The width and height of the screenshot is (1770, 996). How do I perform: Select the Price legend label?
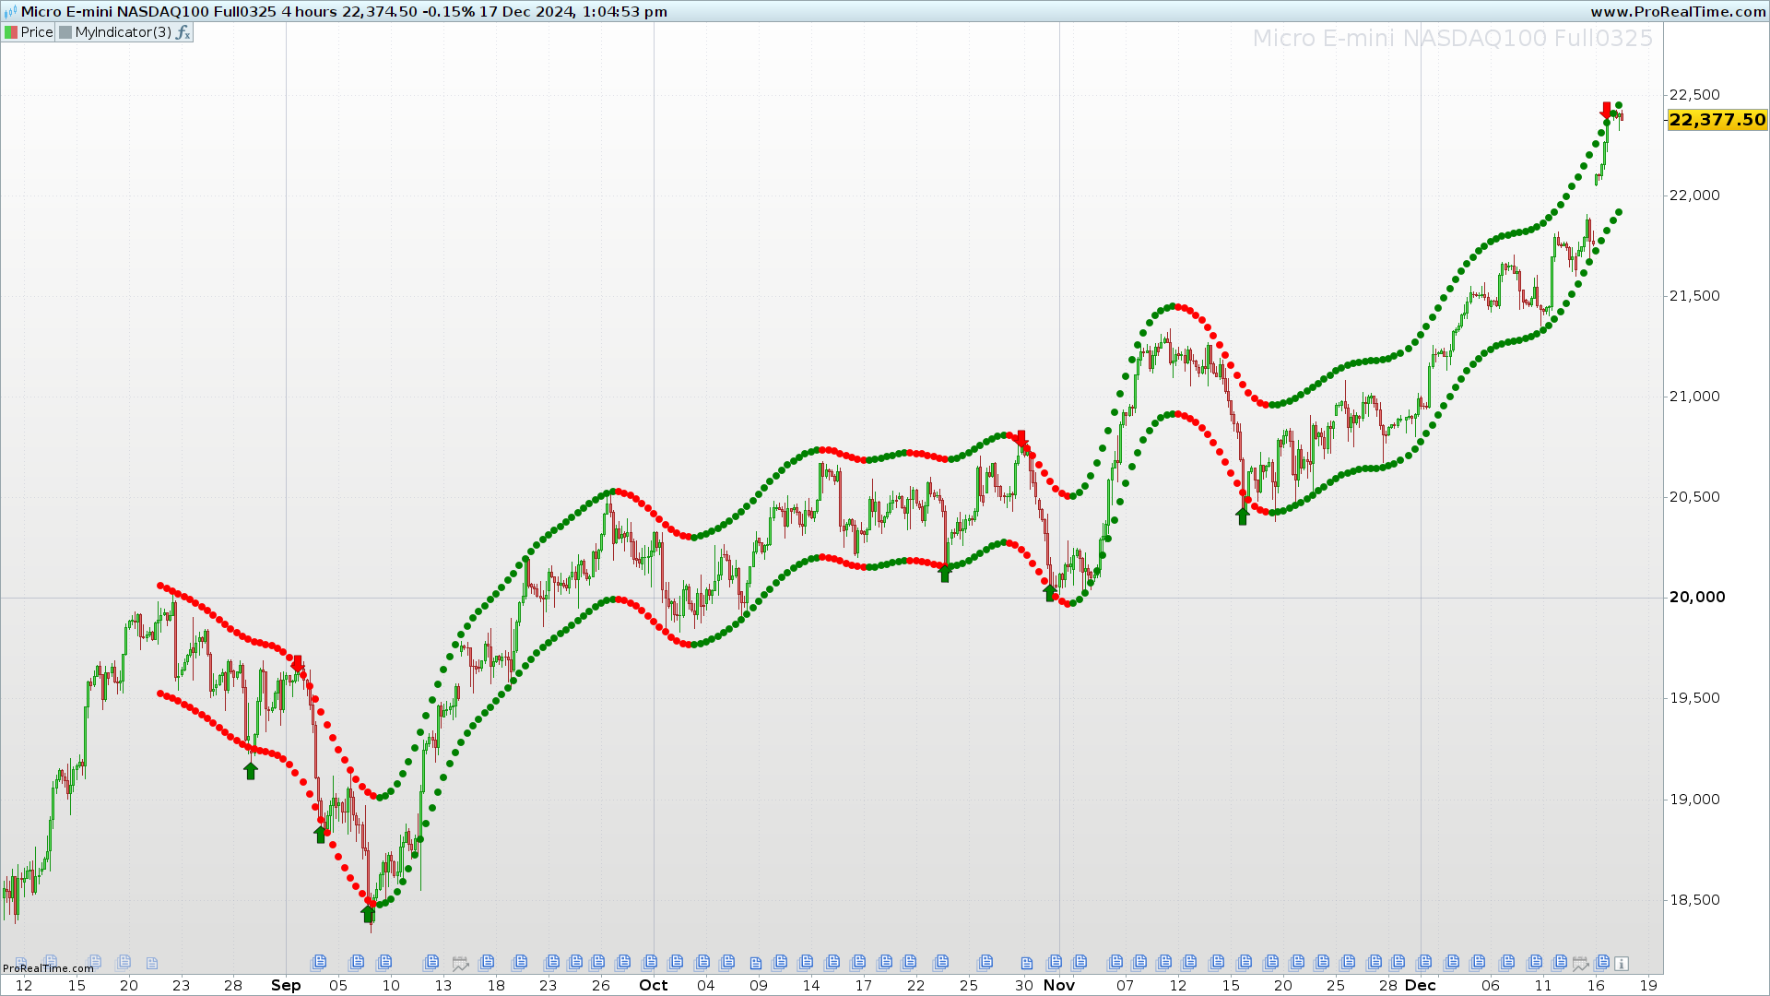click(x=37, y=32)
